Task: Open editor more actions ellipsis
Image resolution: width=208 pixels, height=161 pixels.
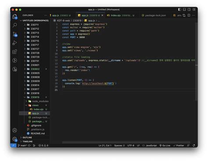Action: click(x=194, y=15)
